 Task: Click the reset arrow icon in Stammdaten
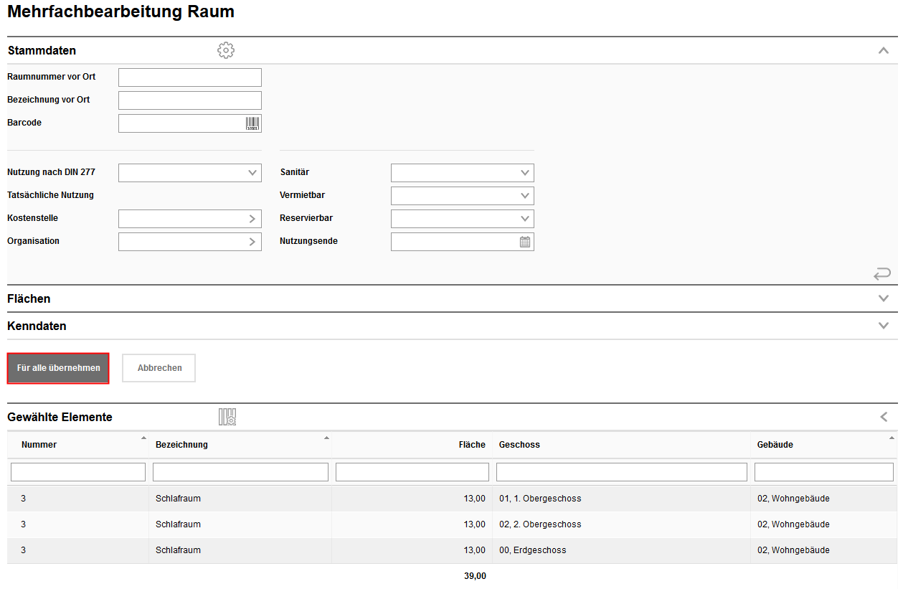881,273
